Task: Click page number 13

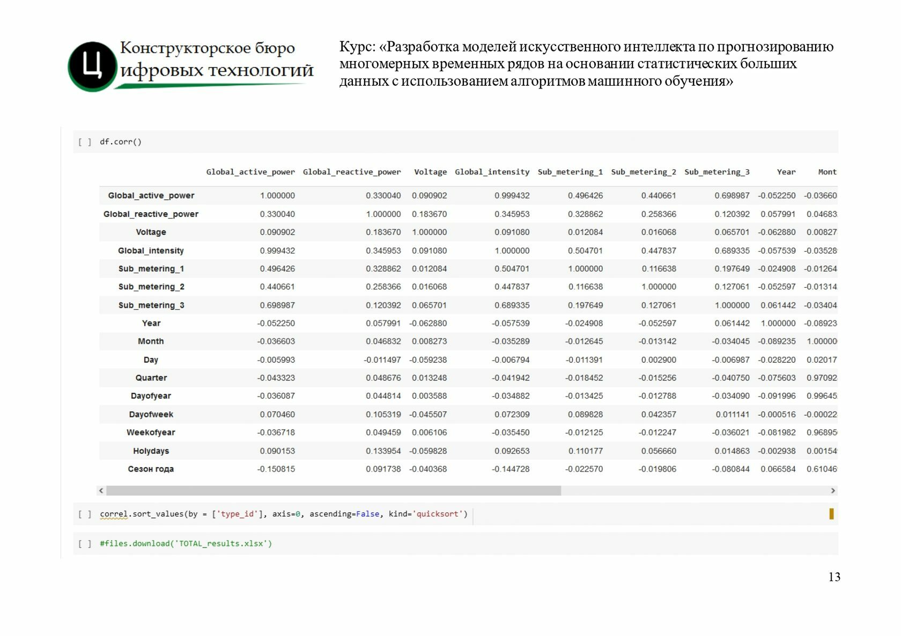Action: pos(834,577)
